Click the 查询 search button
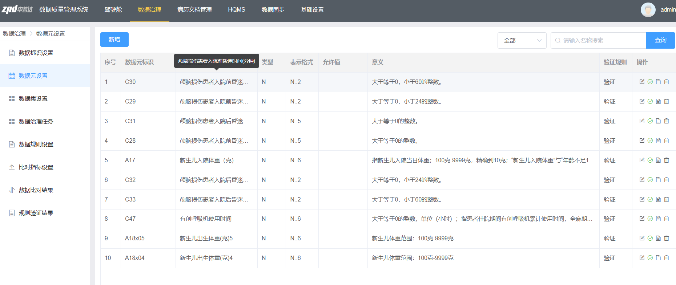 point(660,40)
